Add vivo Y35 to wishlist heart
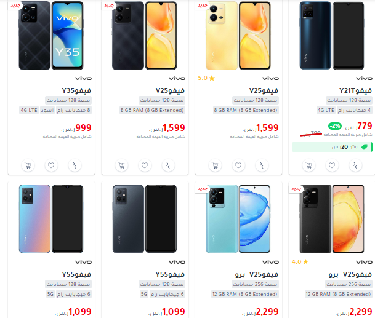 coord(51,165)
